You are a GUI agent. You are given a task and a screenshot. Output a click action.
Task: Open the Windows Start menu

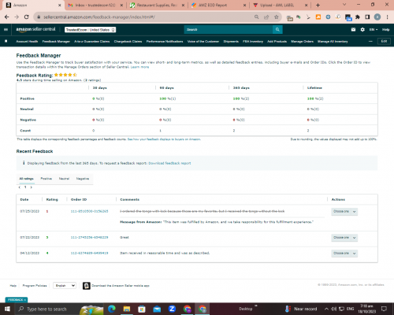(7, 309)
